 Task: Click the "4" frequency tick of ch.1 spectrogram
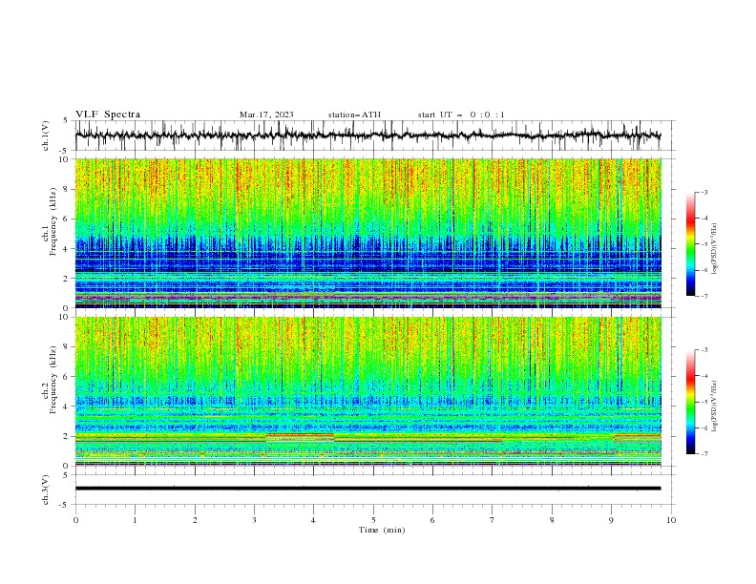click(67, 249)
